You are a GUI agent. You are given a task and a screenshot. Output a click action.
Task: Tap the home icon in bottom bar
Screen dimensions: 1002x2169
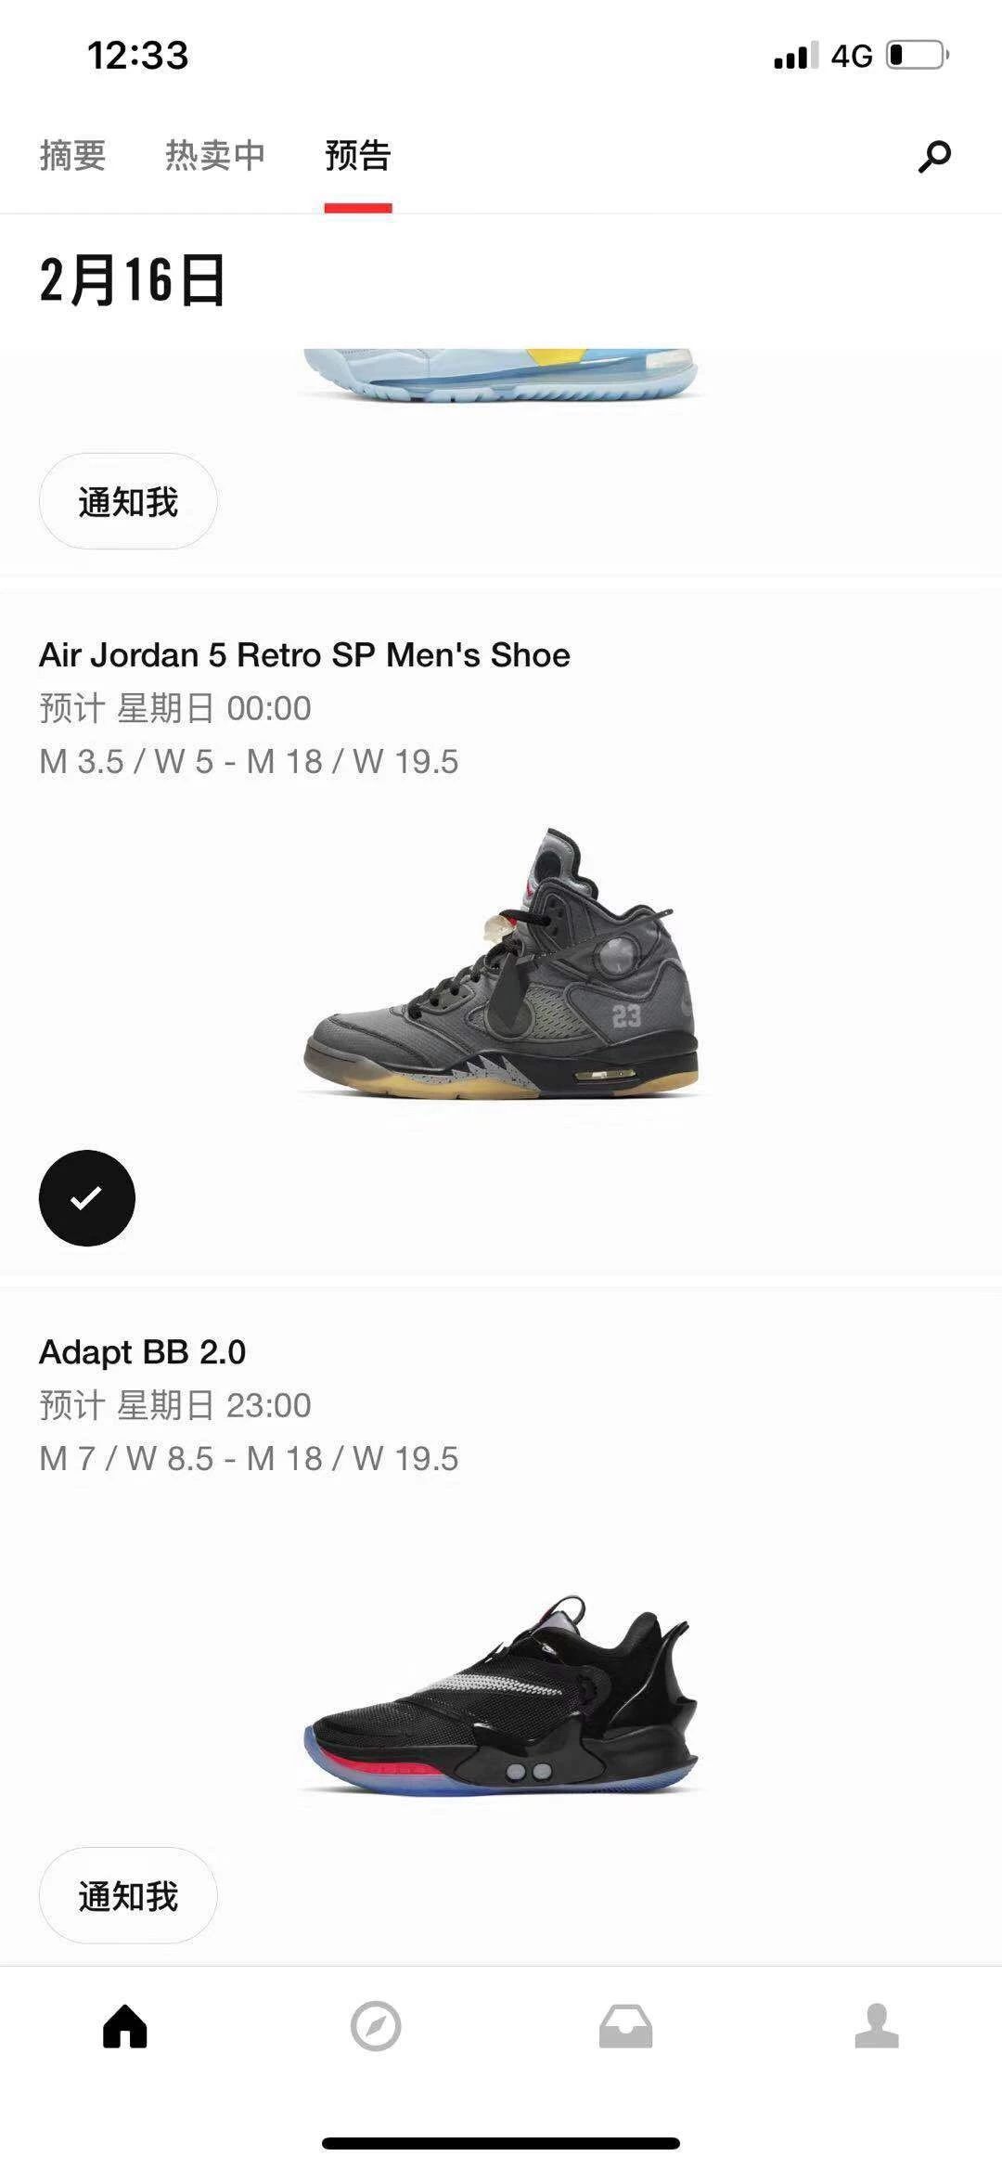[125, 2025]
